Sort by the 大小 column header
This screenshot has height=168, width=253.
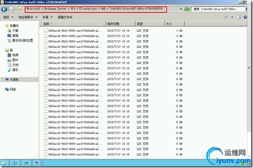click(x=175, y=24)
